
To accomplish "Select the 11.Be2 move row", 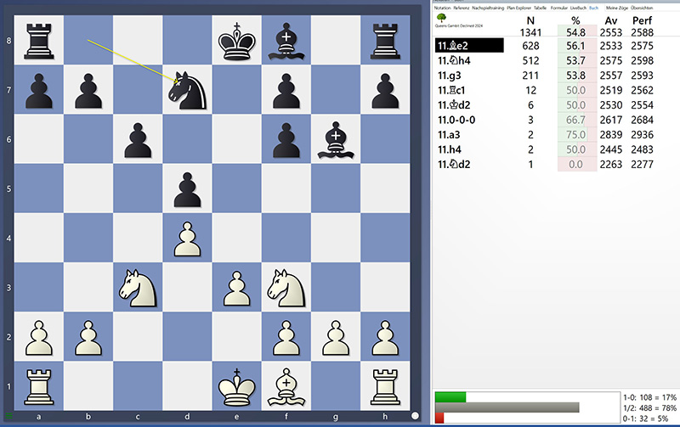I will [468, 46].
